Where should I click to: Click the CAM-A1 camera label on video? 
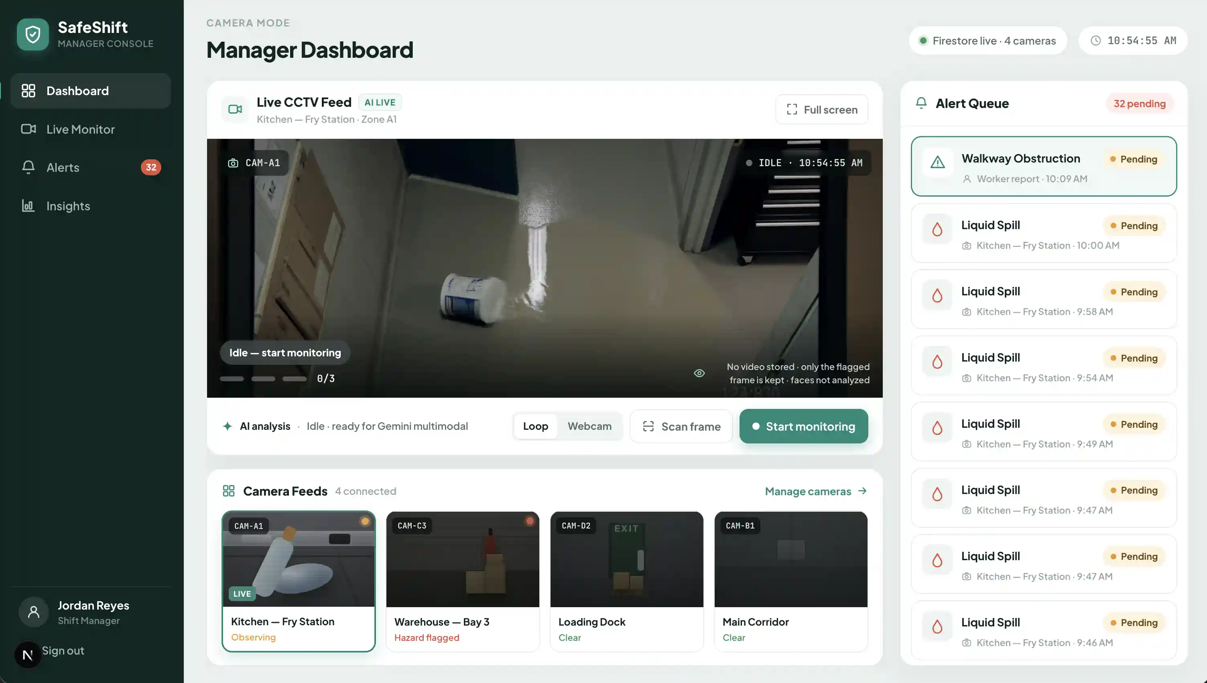[x=254, y=163]
